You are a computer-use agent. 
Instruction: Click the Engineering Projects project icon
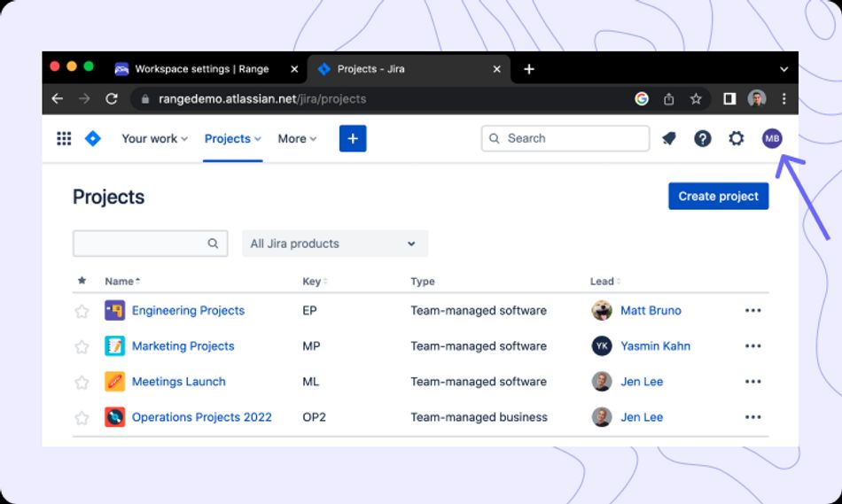115,310
